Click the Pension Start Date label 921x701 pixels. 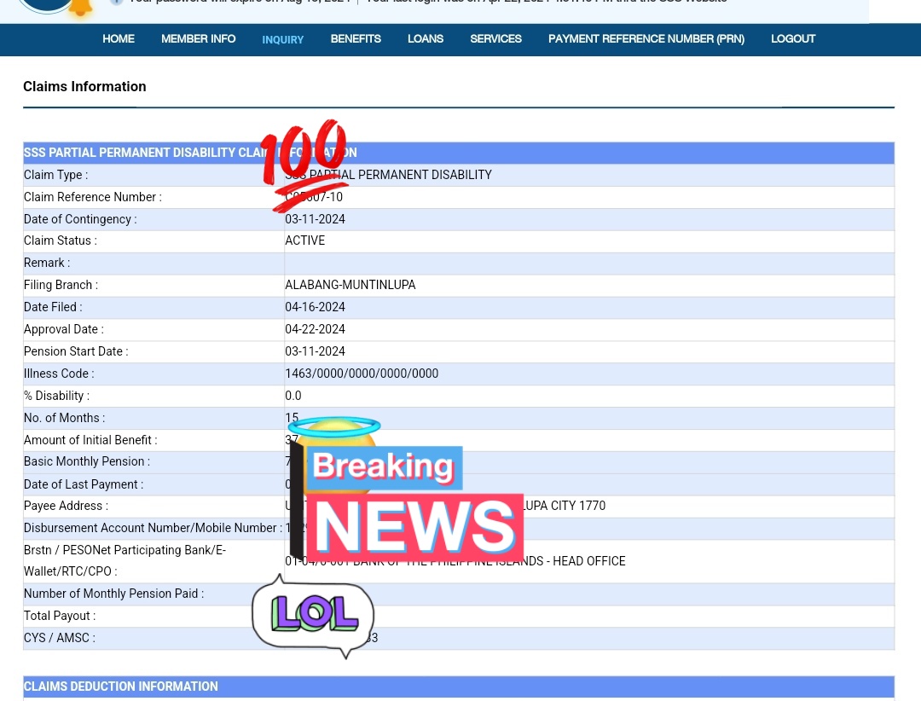[x=76, y=351]
